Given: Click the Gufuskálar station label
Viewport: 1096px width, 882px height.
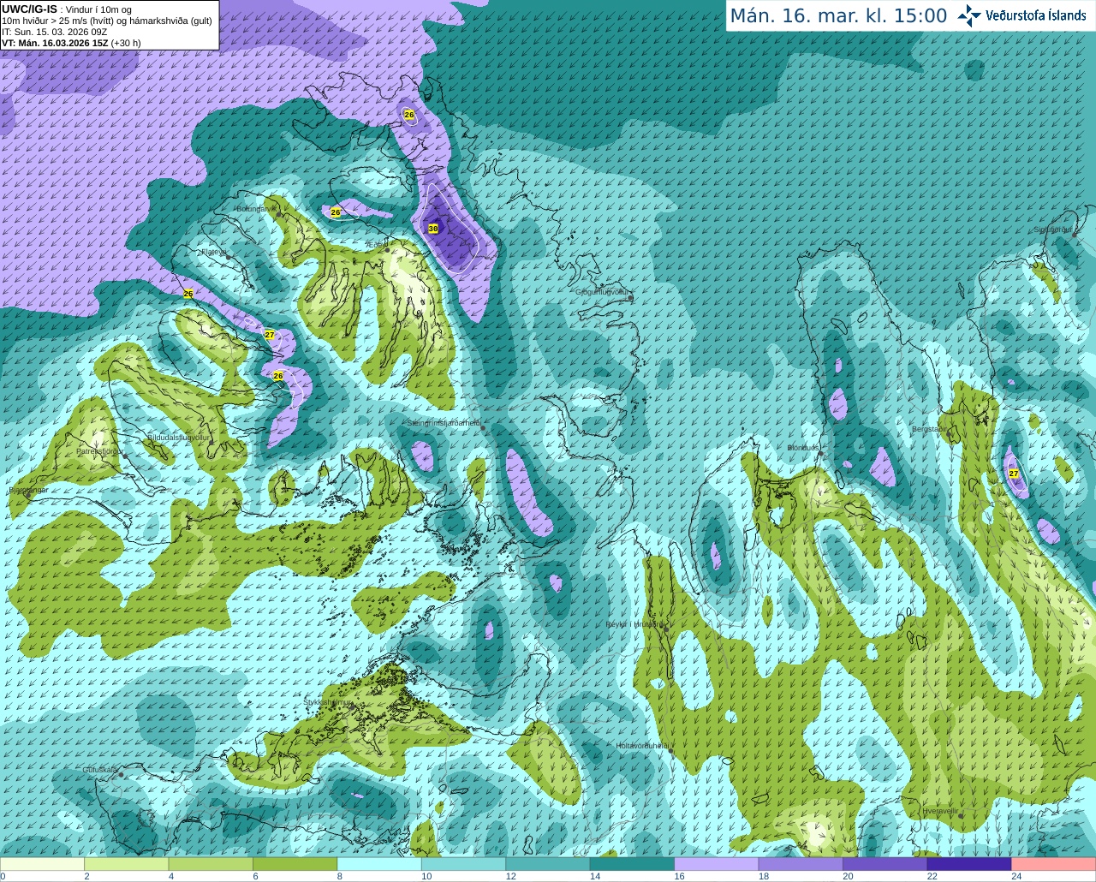Looking at the screenshot, I should point(99,770).
